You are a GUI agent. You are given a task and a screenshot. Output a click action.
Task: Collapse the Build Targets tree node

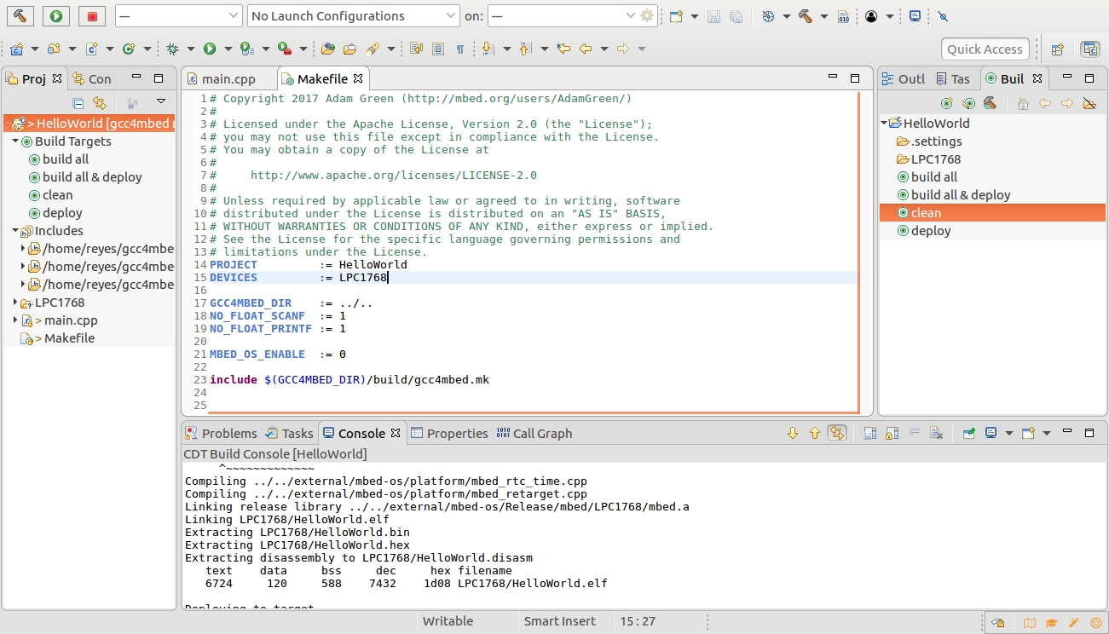coord(15,141)
